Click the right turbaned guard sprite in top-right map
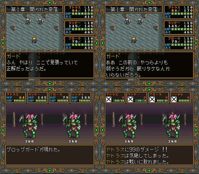This screenshot has height=174, width=199. (140, 21)
